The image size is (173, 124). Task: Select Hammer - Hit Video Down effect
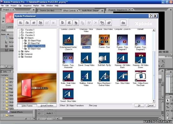pos(141,58)
